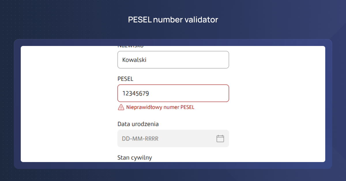Select the Data urodzenia date field
Viewport: 346px width, 181px height.
[167, 138]
